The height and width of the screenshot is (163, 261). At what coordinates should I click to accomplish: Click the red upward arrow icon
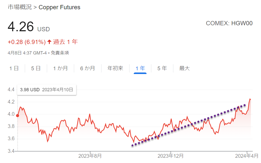[49, 42]
